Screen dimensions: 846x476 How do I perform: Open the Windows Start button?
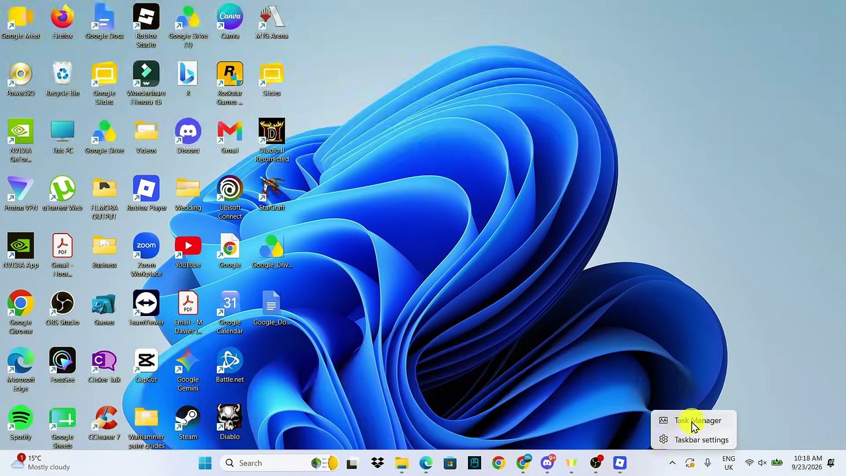pos(205,463)
